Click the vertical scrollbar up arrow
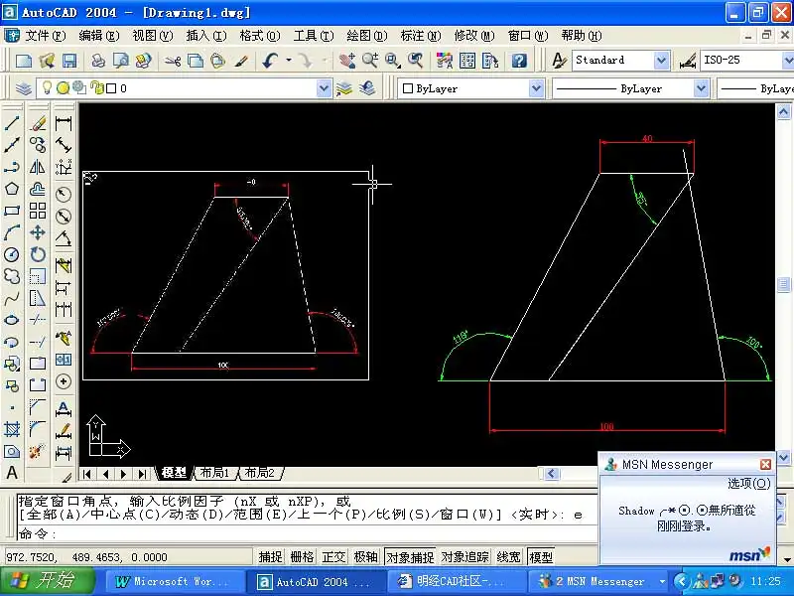The height and width of the screenshot is (596, 794). (783, 111)
